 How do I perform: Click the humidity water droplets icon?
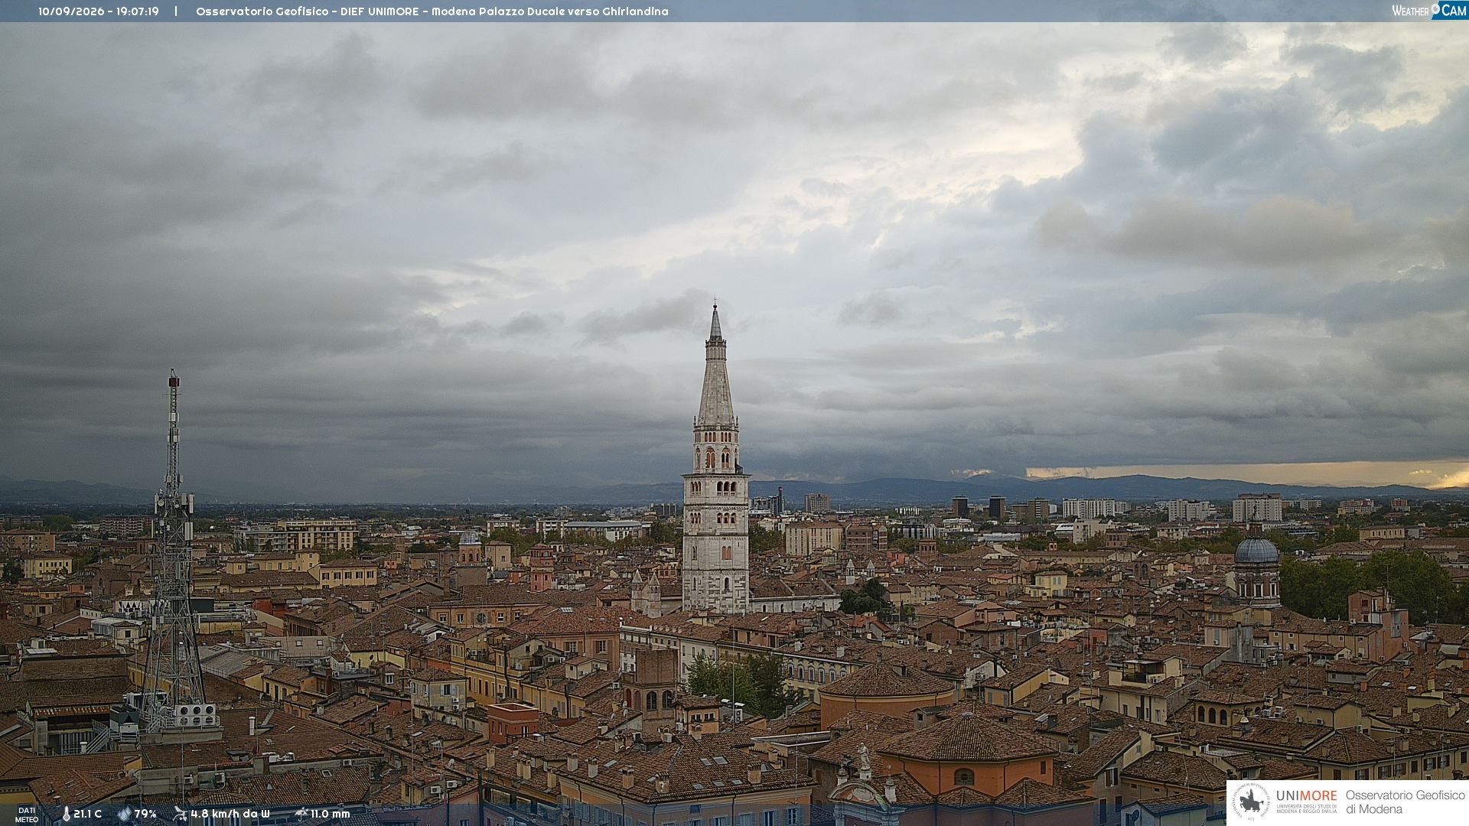tap(124, 814)
